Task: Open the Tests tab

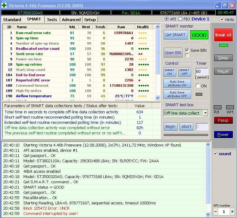Action: [x=52, y=20]
